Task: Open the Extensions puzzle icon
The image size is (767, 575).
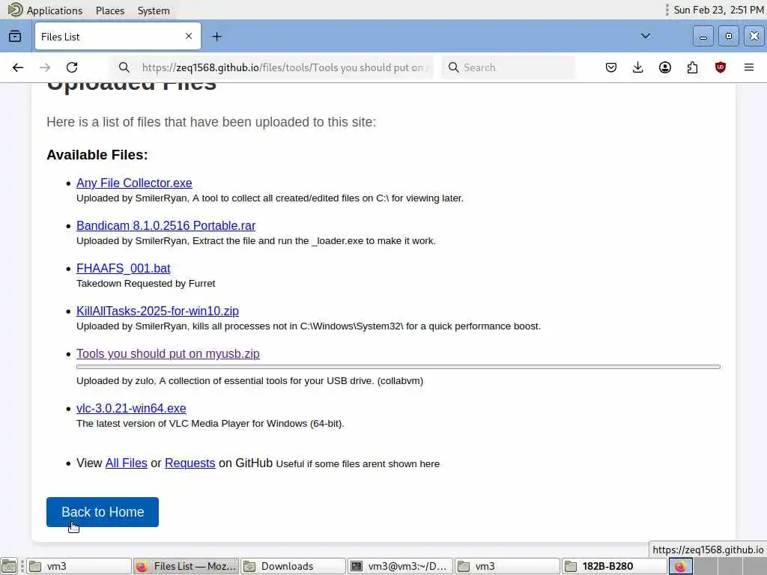Action: [692, 67]
